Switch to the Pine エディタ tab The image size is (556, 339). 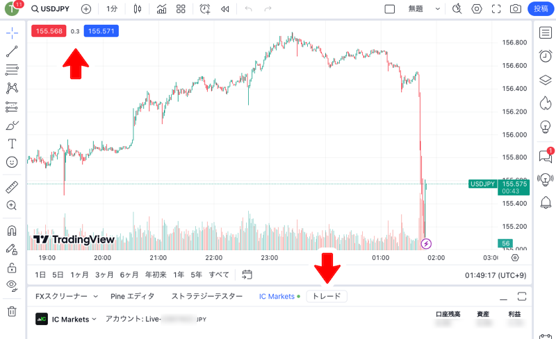[x=132, y=296]
